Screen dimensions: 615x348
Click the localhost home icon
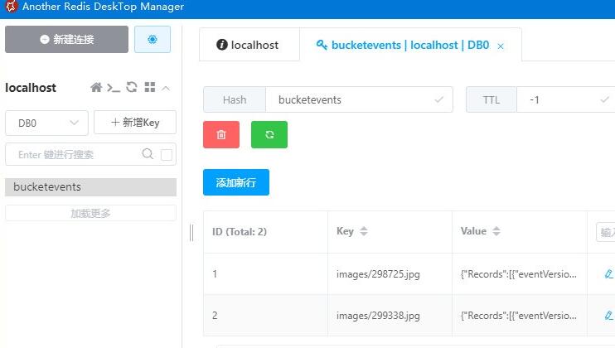pos(96,87)
